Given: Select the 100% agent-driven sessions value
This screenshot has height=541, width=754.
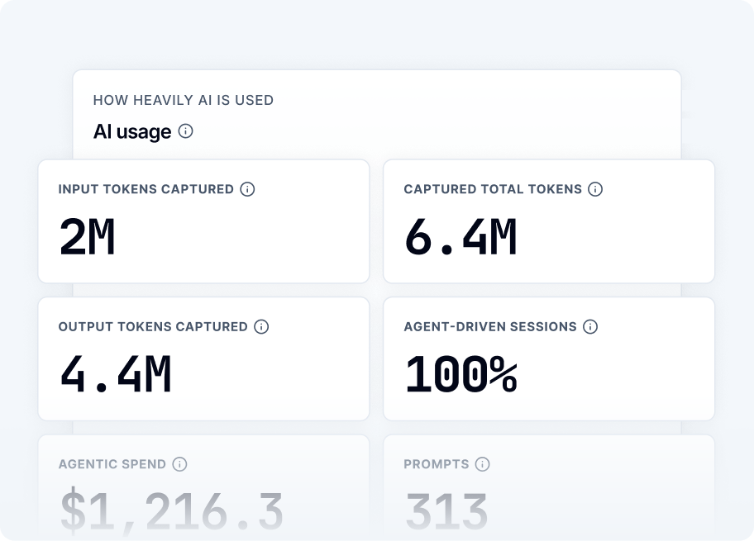Looking at the screenshot, I should pos(461,374).
